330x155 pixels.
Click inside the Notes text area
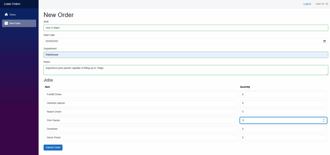(186, 70)
